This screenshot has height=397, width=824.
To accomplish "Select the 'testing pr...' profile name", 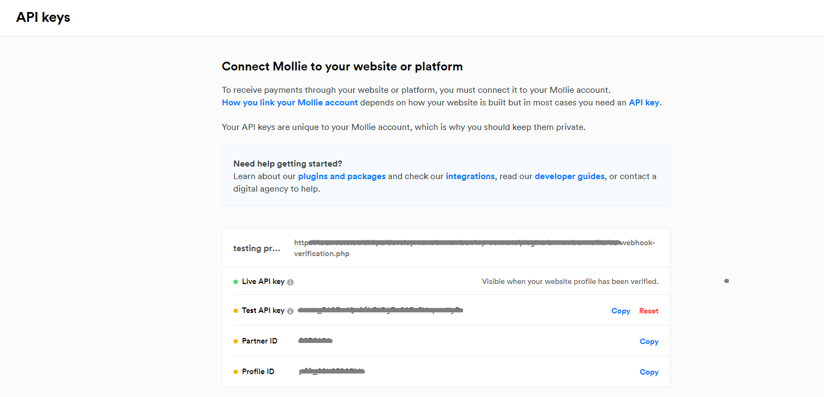I will (257, 248).
